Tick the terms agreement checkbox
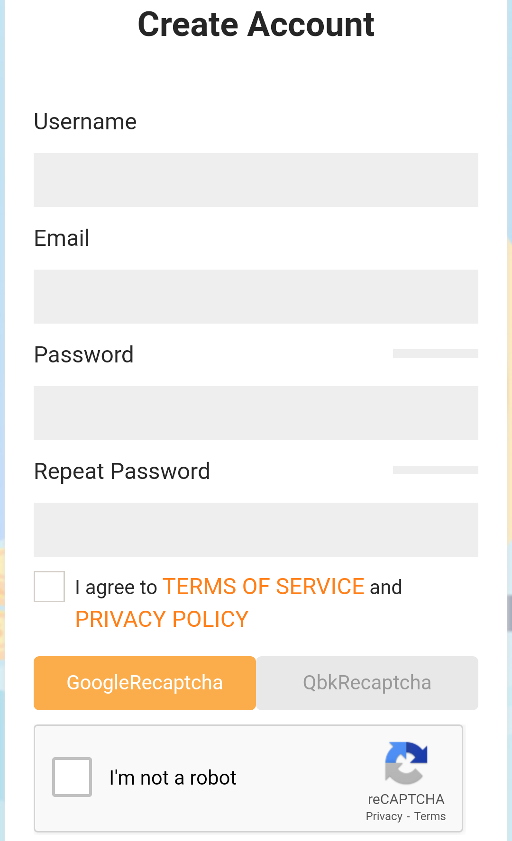 point(49,587)
